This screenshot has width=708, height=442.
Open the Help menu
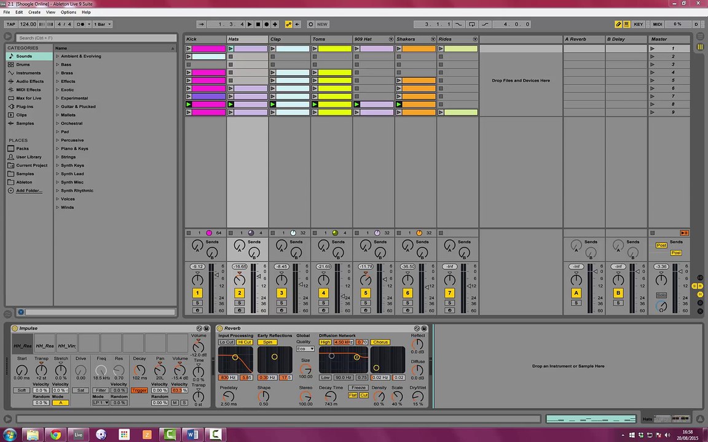(86, 12)
